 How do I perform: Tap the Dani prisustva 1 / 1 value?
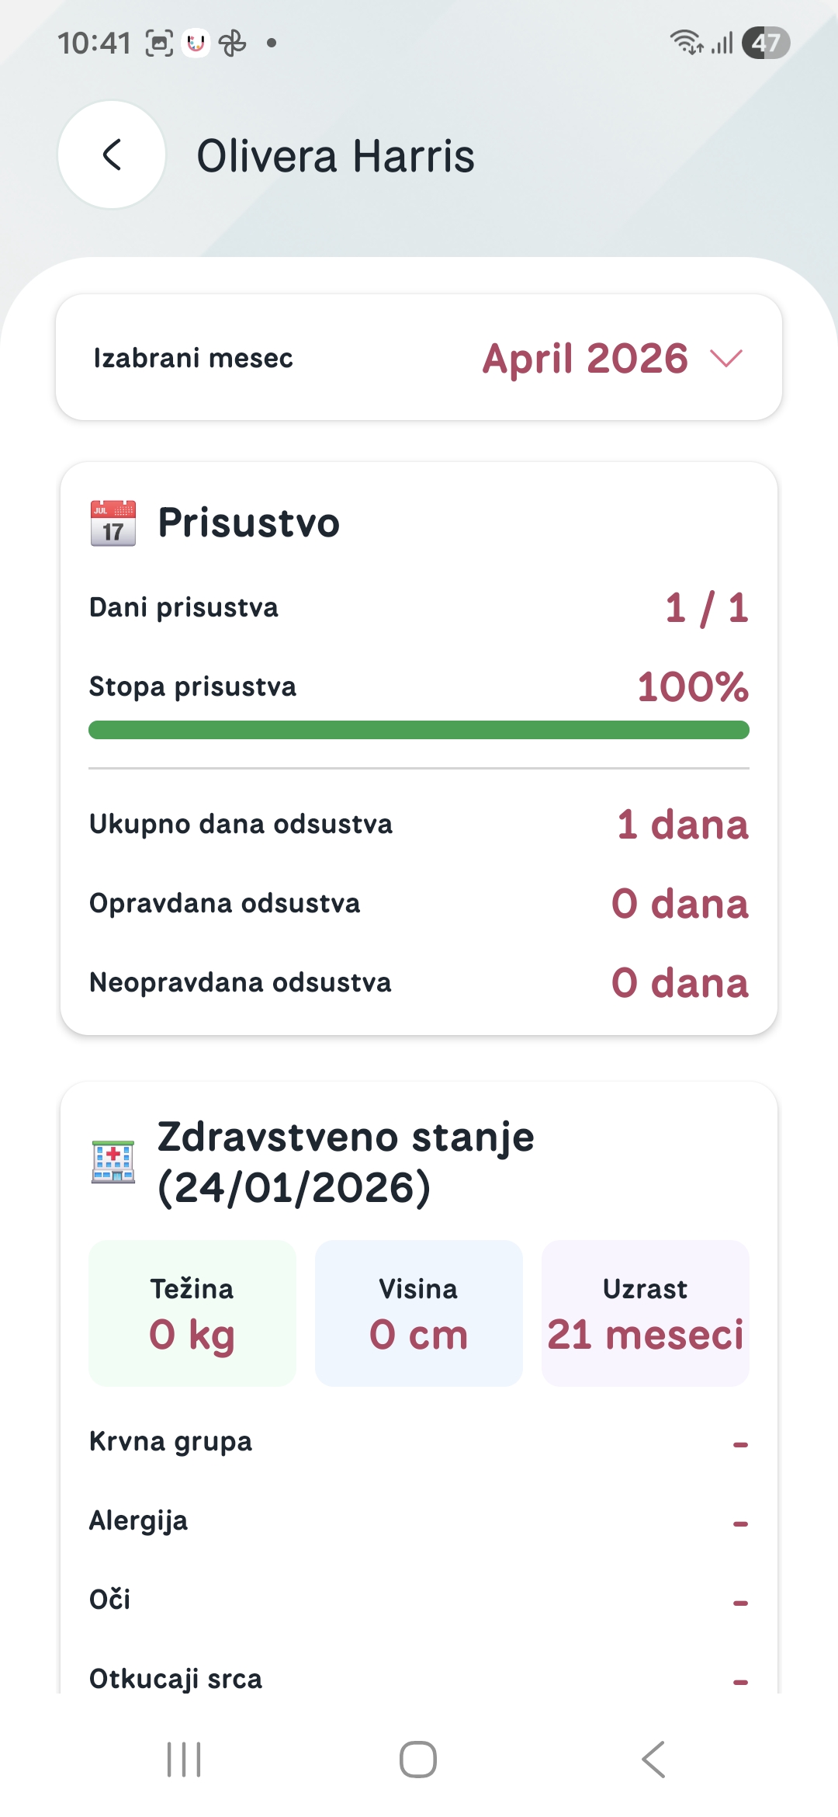click(x=707, y=607)
